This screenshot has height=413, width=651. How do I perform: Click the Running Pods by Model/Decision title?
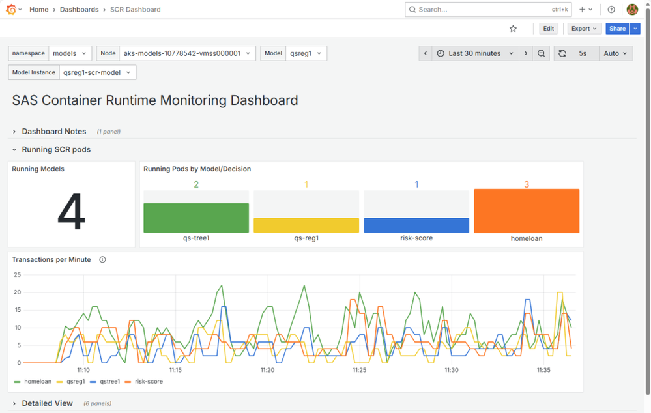[x=197, y=169]
